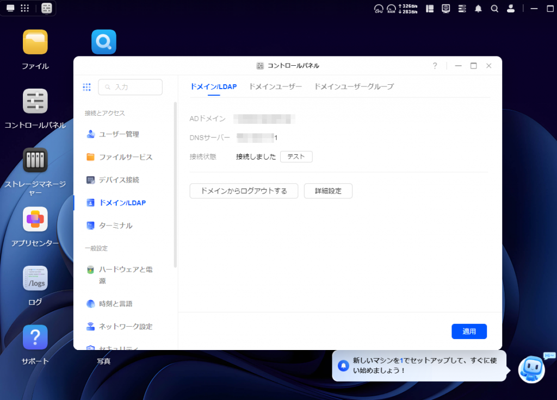Image resolution: width=557 pixels, height=400 pixels.
Task: Select ネットワーク設定 in the sidebar
Action: tap(125, 327)
